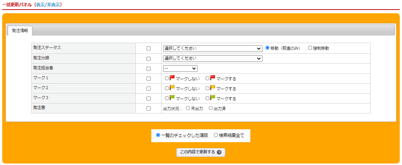Click the red flag icon beside マークする
The width and height of the screenshot is (402, 165).
(x=212, y=78)
